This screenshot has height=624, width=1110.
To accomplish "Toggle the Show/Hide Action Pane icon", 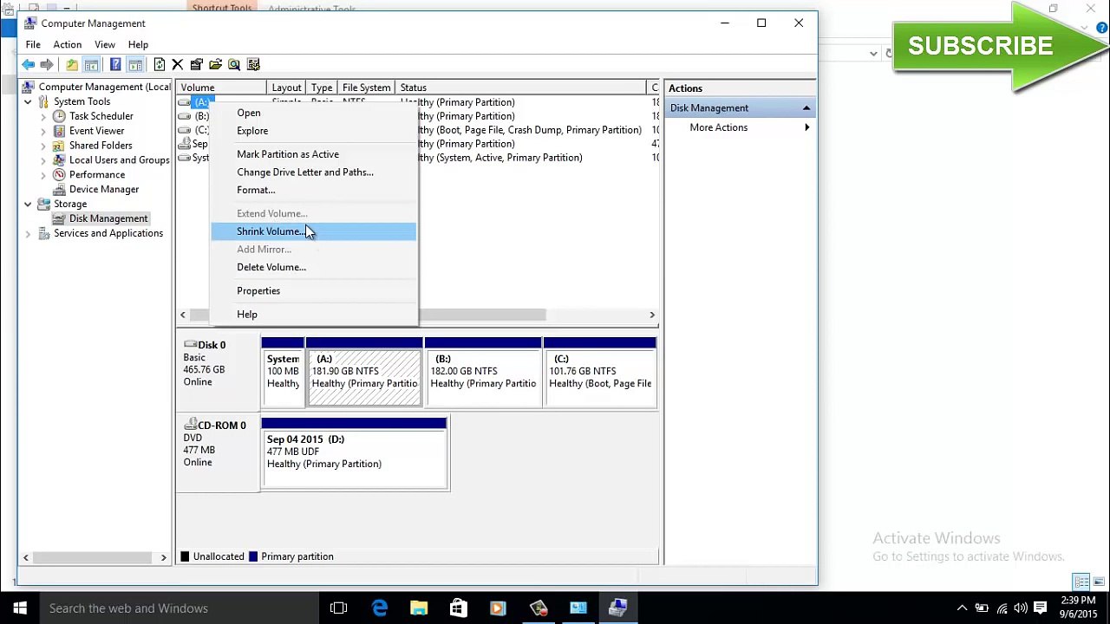I will (x=135, y=64).
